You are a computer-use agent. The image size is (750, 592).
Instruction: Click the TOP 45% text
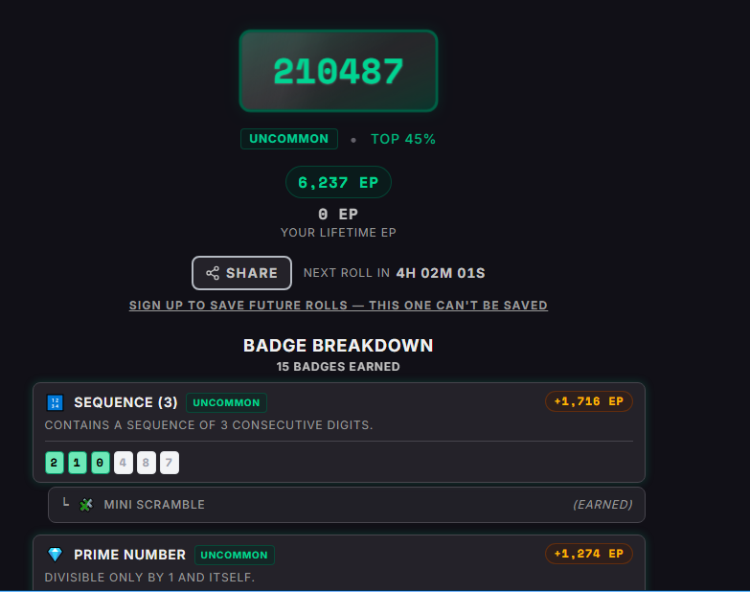(x=403, y=139)
